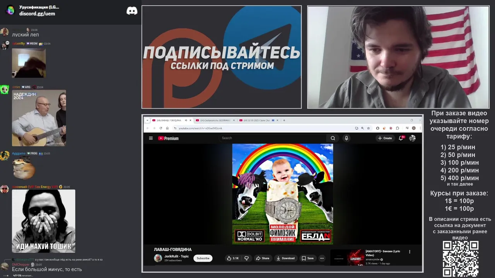
Task: Open the Надеждин 2024 guitar image in chat
Action: [x=39, y=118]
